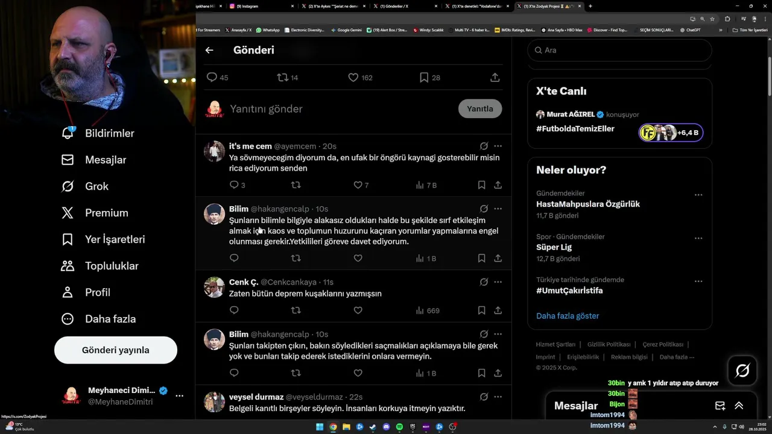Open more options on veysel durmaz's reply
772x434 pixels.
(498, 397)
